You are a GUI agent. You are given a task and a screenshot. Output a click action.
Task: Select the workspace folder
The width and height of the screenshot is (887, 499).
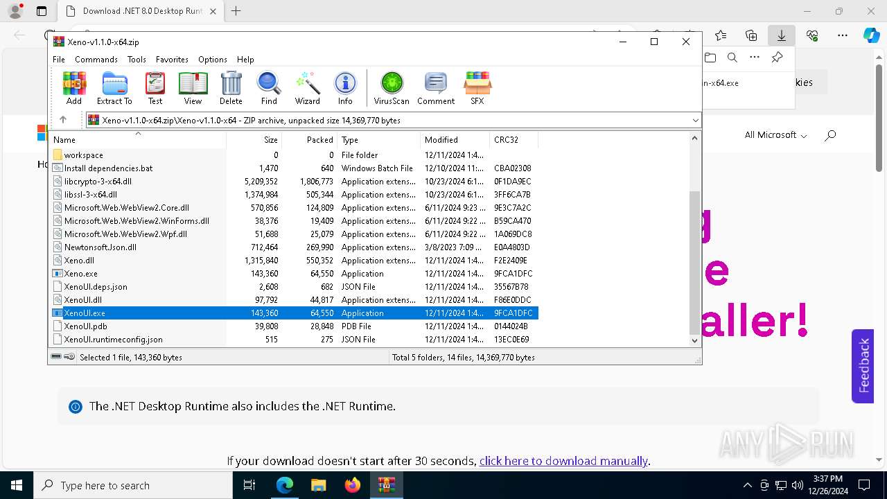coord(83,155)
